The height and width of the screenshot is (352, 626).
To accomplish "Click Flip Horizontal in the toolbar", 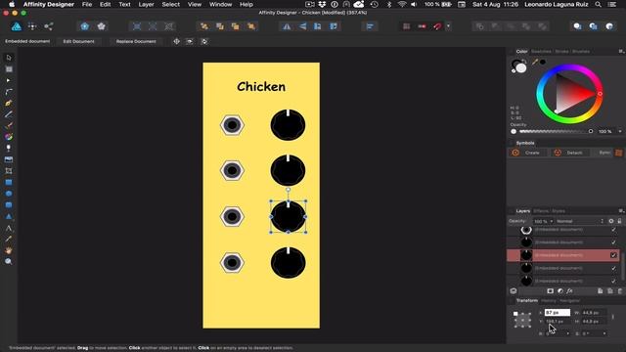I will (287, 26).
